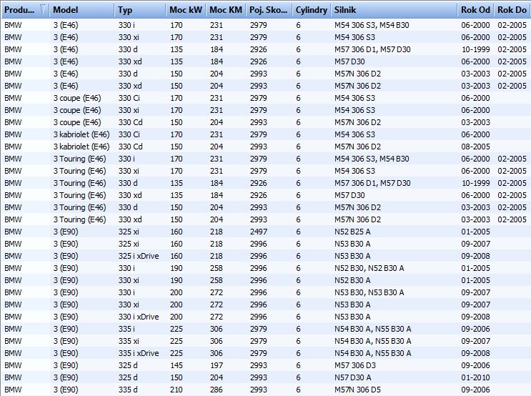This screenshot has height=396, width=531.
Task: Select N54 B30 A, N55 B30 A in 335 xi row
Action: pyautogui.click(x=372, y=341)
